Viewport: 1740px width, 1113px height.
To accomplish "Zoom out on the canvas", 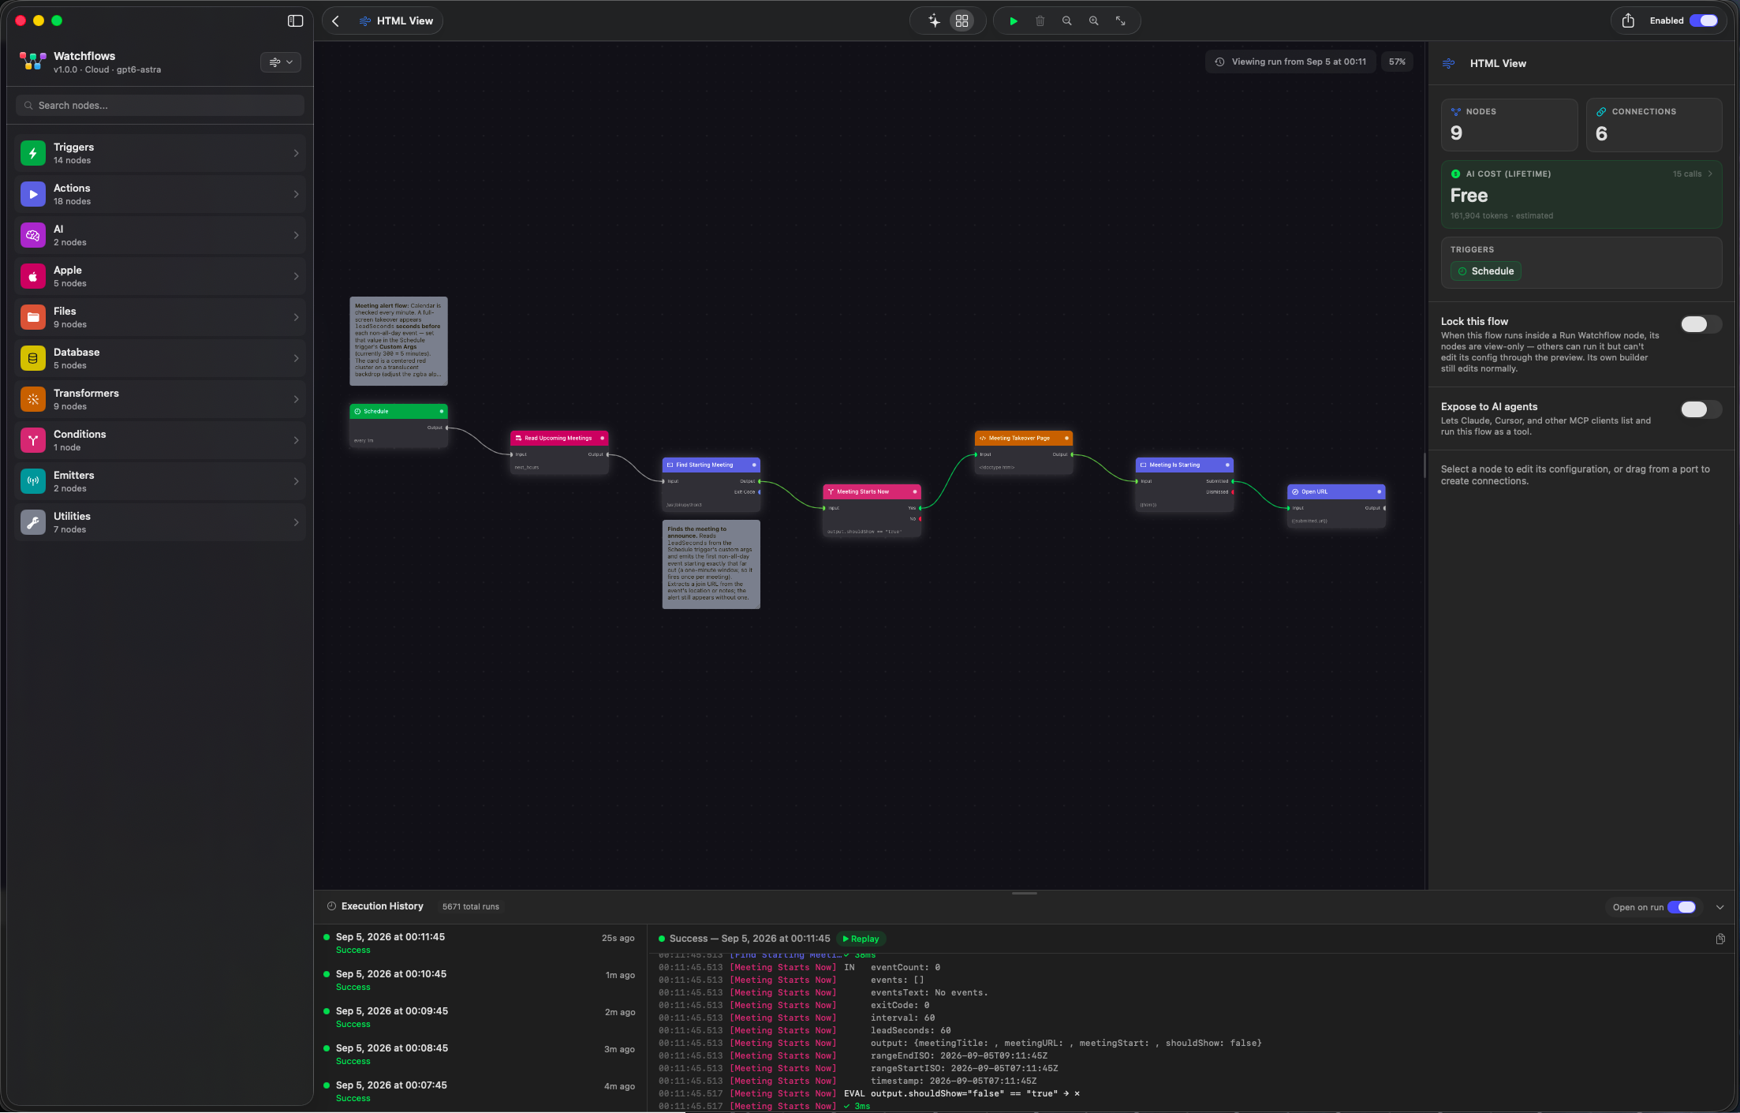I will tap(1067, 21).
